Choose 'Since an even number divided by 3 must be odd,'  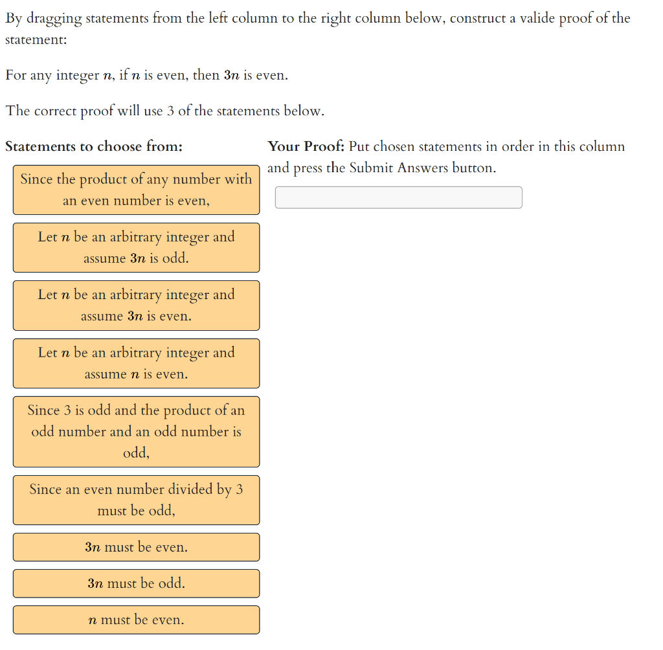point(136,500)
